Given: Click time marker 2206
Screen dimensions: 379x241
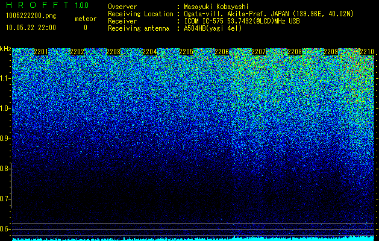Looking at the screenshot, I should click(222, 52).
